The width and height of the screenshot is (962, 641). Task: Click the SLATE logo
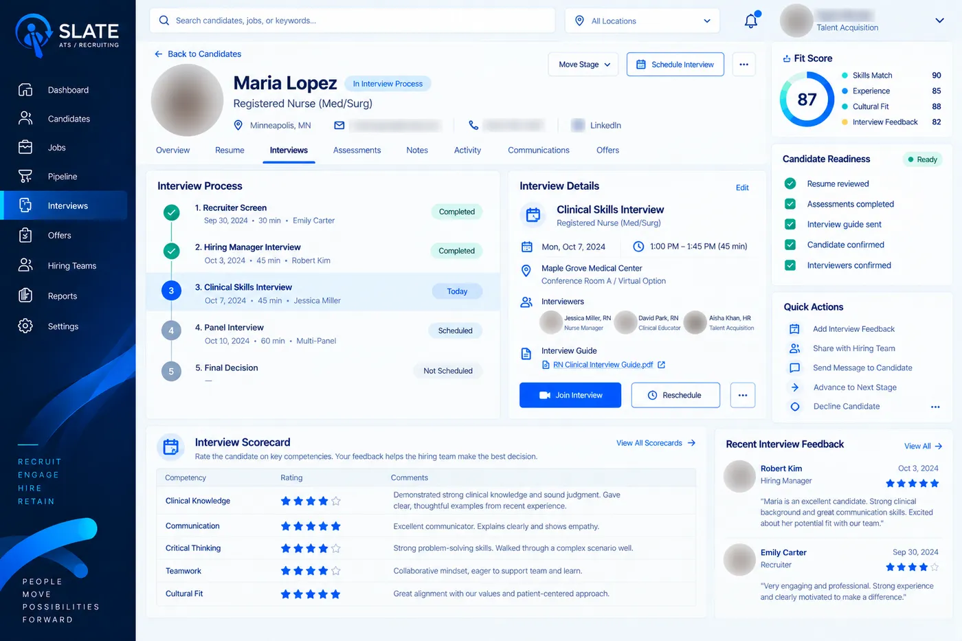point(67,35)
